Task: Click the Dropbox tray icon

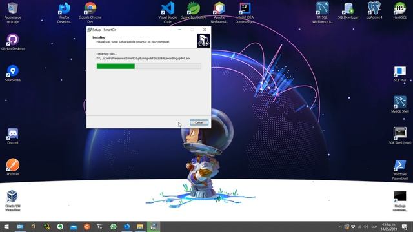Action: click(x=353, y=227)
